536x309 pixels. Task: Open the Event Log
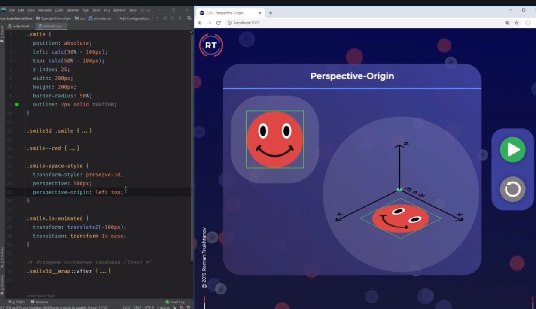point(175,302)
